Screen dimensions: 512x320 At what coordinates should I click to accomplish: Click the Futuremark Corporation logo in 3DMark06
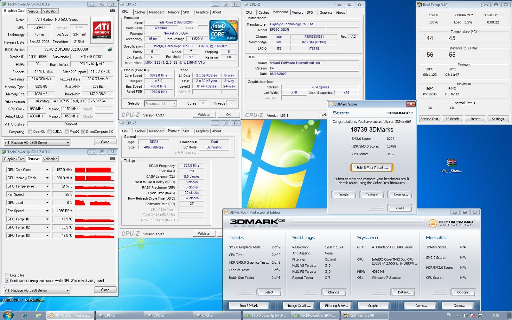tap(451, 223)
